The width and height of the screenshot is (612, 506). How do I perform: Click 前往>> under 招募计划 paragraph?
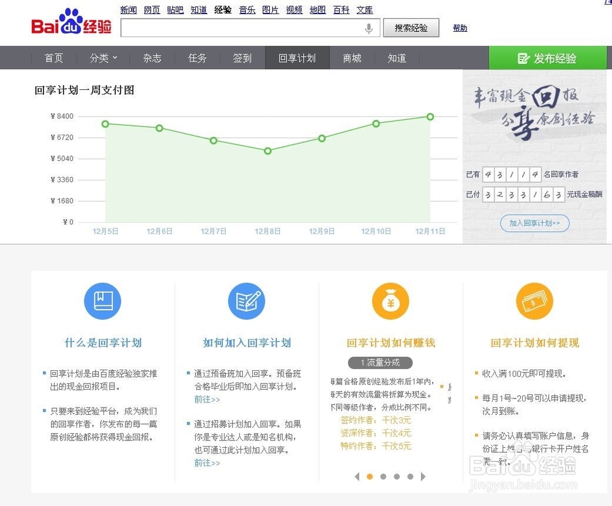click(207, 463)
